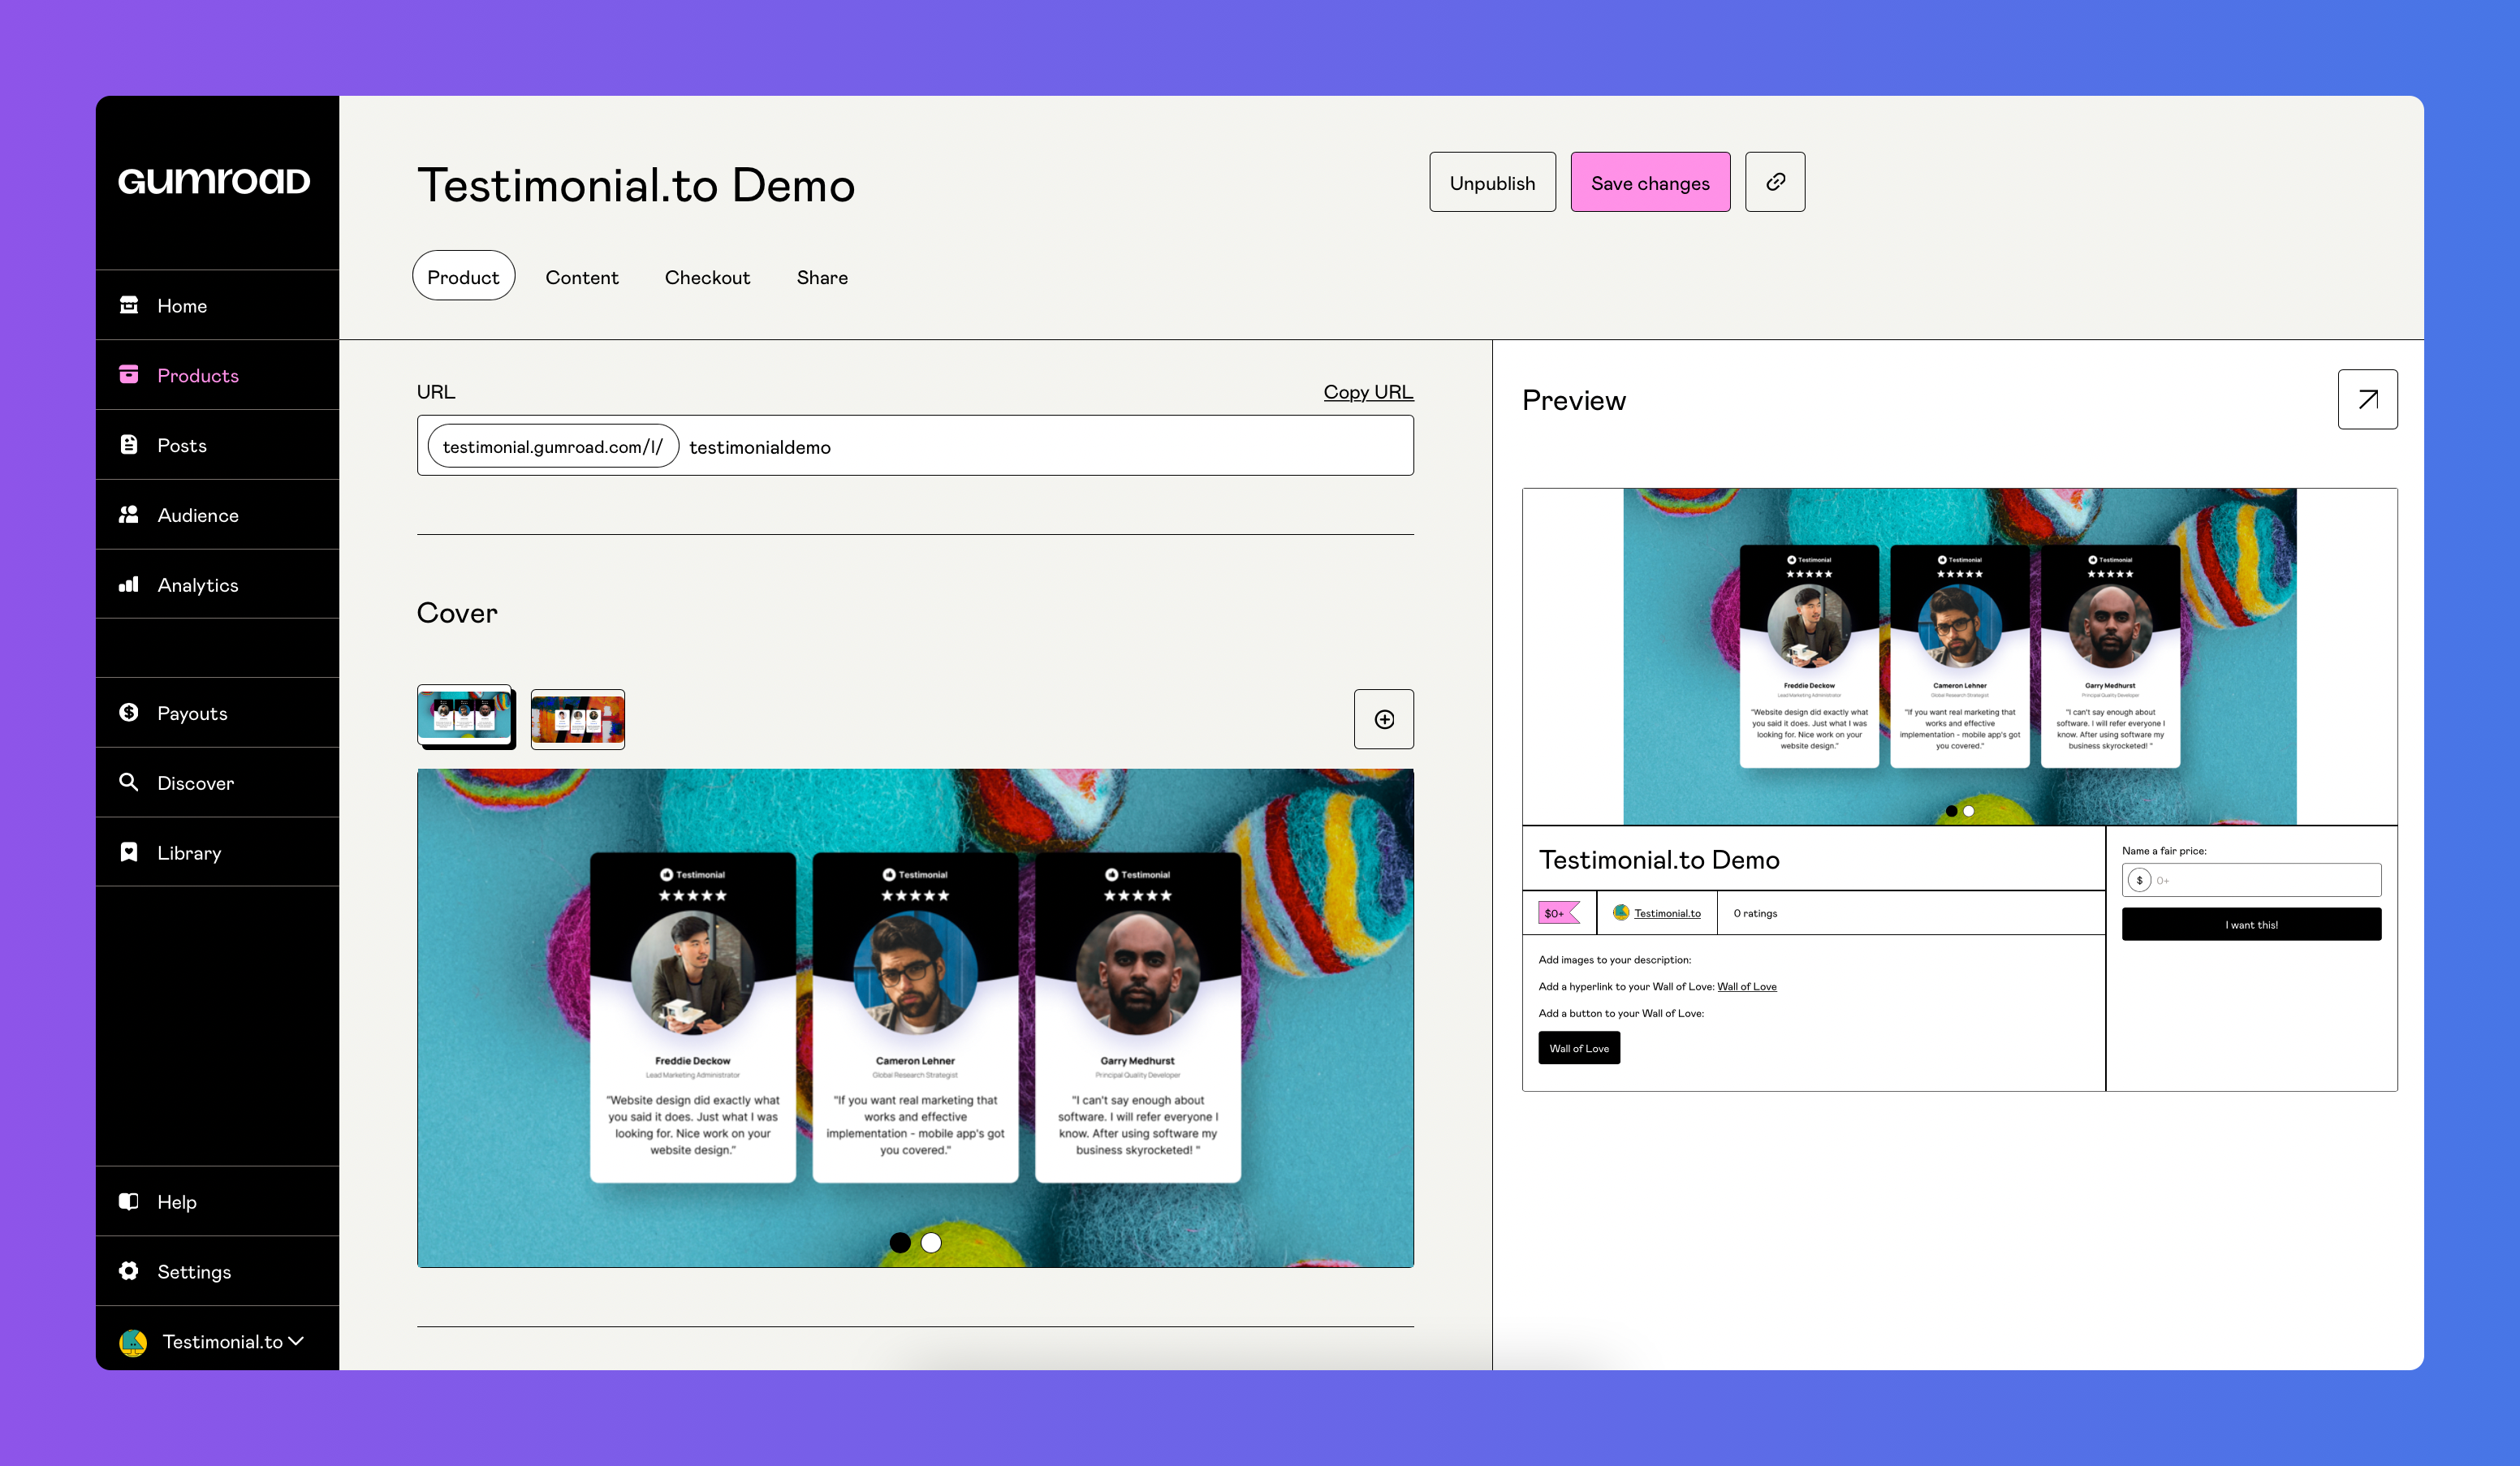
Task: Click the testimonial.gumroad.com/l/ URL prefix
Action: tap(553, 446)
